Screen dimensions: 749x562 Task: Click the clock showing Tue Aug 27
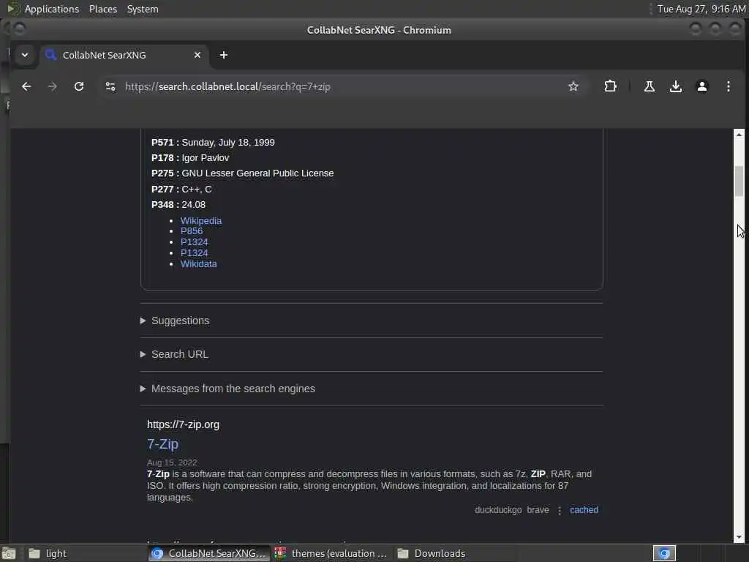701,9
